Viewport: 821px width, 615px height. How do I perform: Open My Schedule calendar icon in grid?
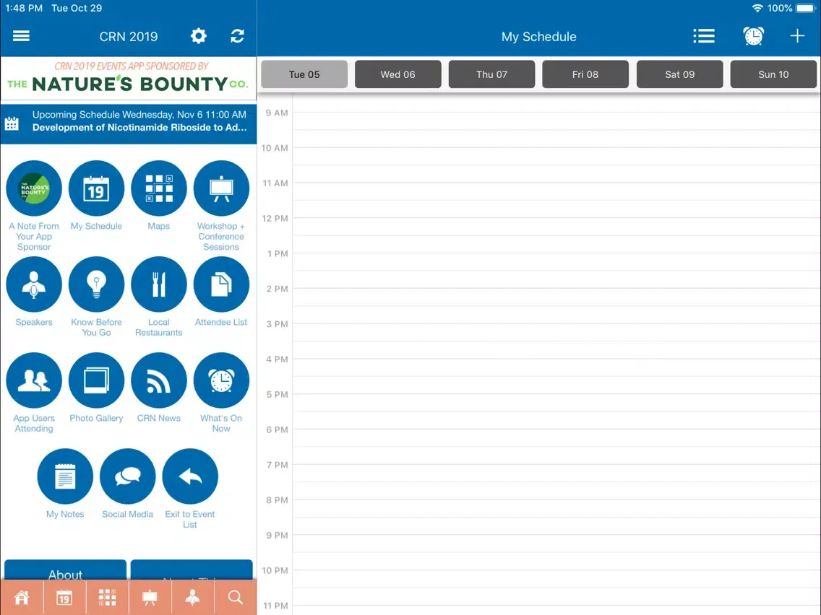pyautogui.click(x=96, y=188)
